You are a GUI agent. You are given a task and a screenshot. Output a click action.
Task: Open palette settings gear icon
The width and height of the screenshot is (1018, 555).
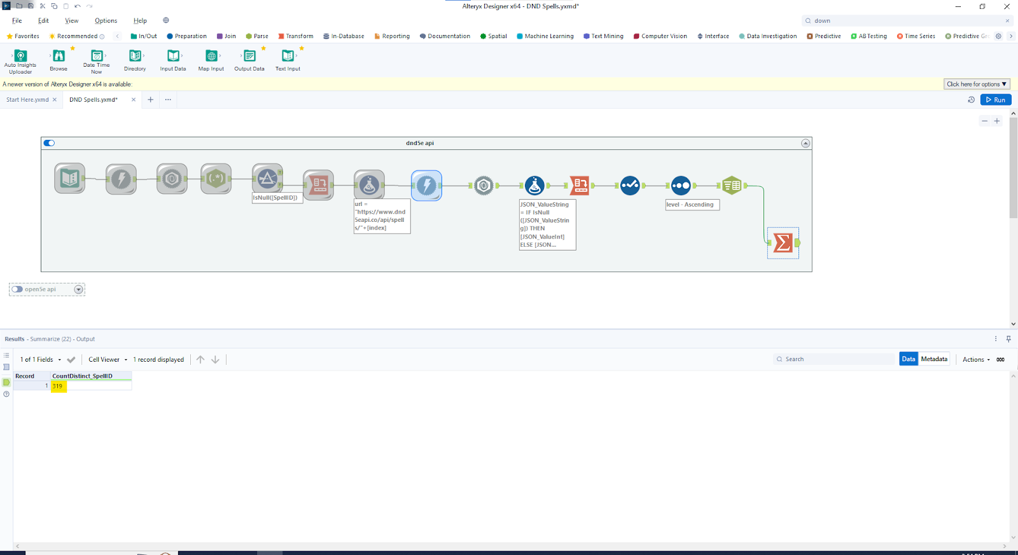point(998,36)
